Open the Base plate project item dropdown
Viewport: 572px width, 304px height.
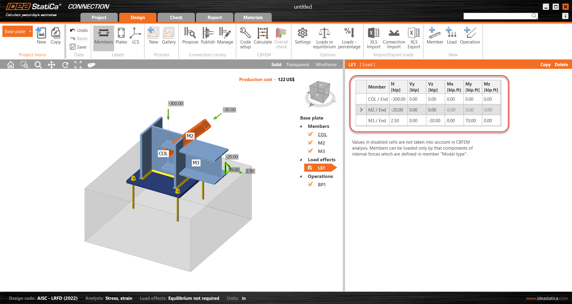[30, 31]
